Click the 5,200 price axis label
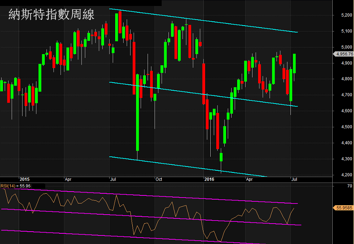Screen dimensions: 354x244 tap(347, 15)
